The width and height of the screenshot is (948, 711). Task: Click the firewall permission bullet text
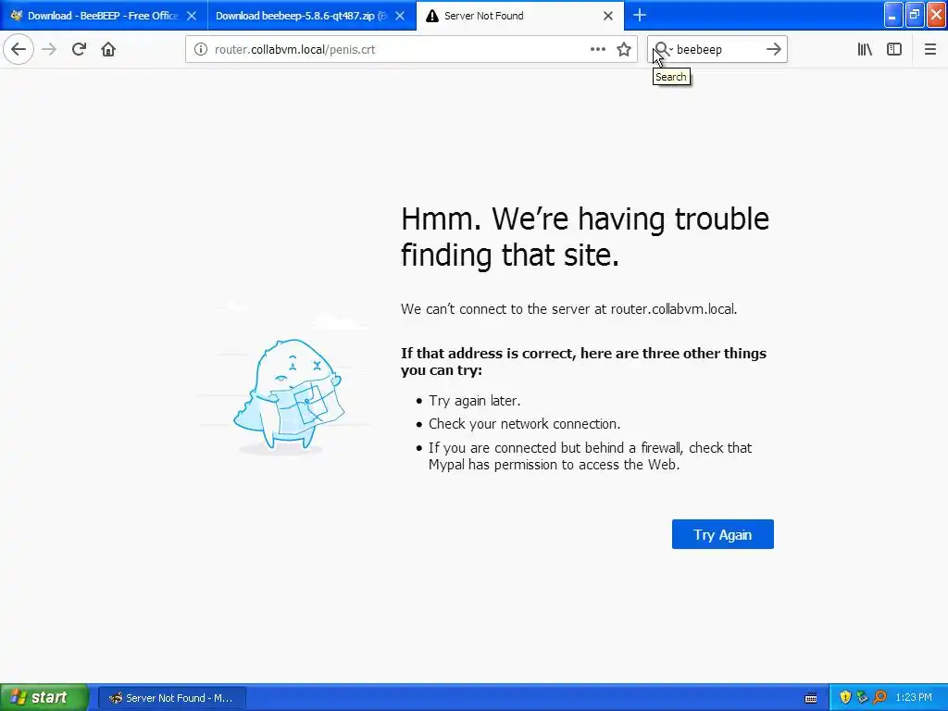click(x=590, y=456)
